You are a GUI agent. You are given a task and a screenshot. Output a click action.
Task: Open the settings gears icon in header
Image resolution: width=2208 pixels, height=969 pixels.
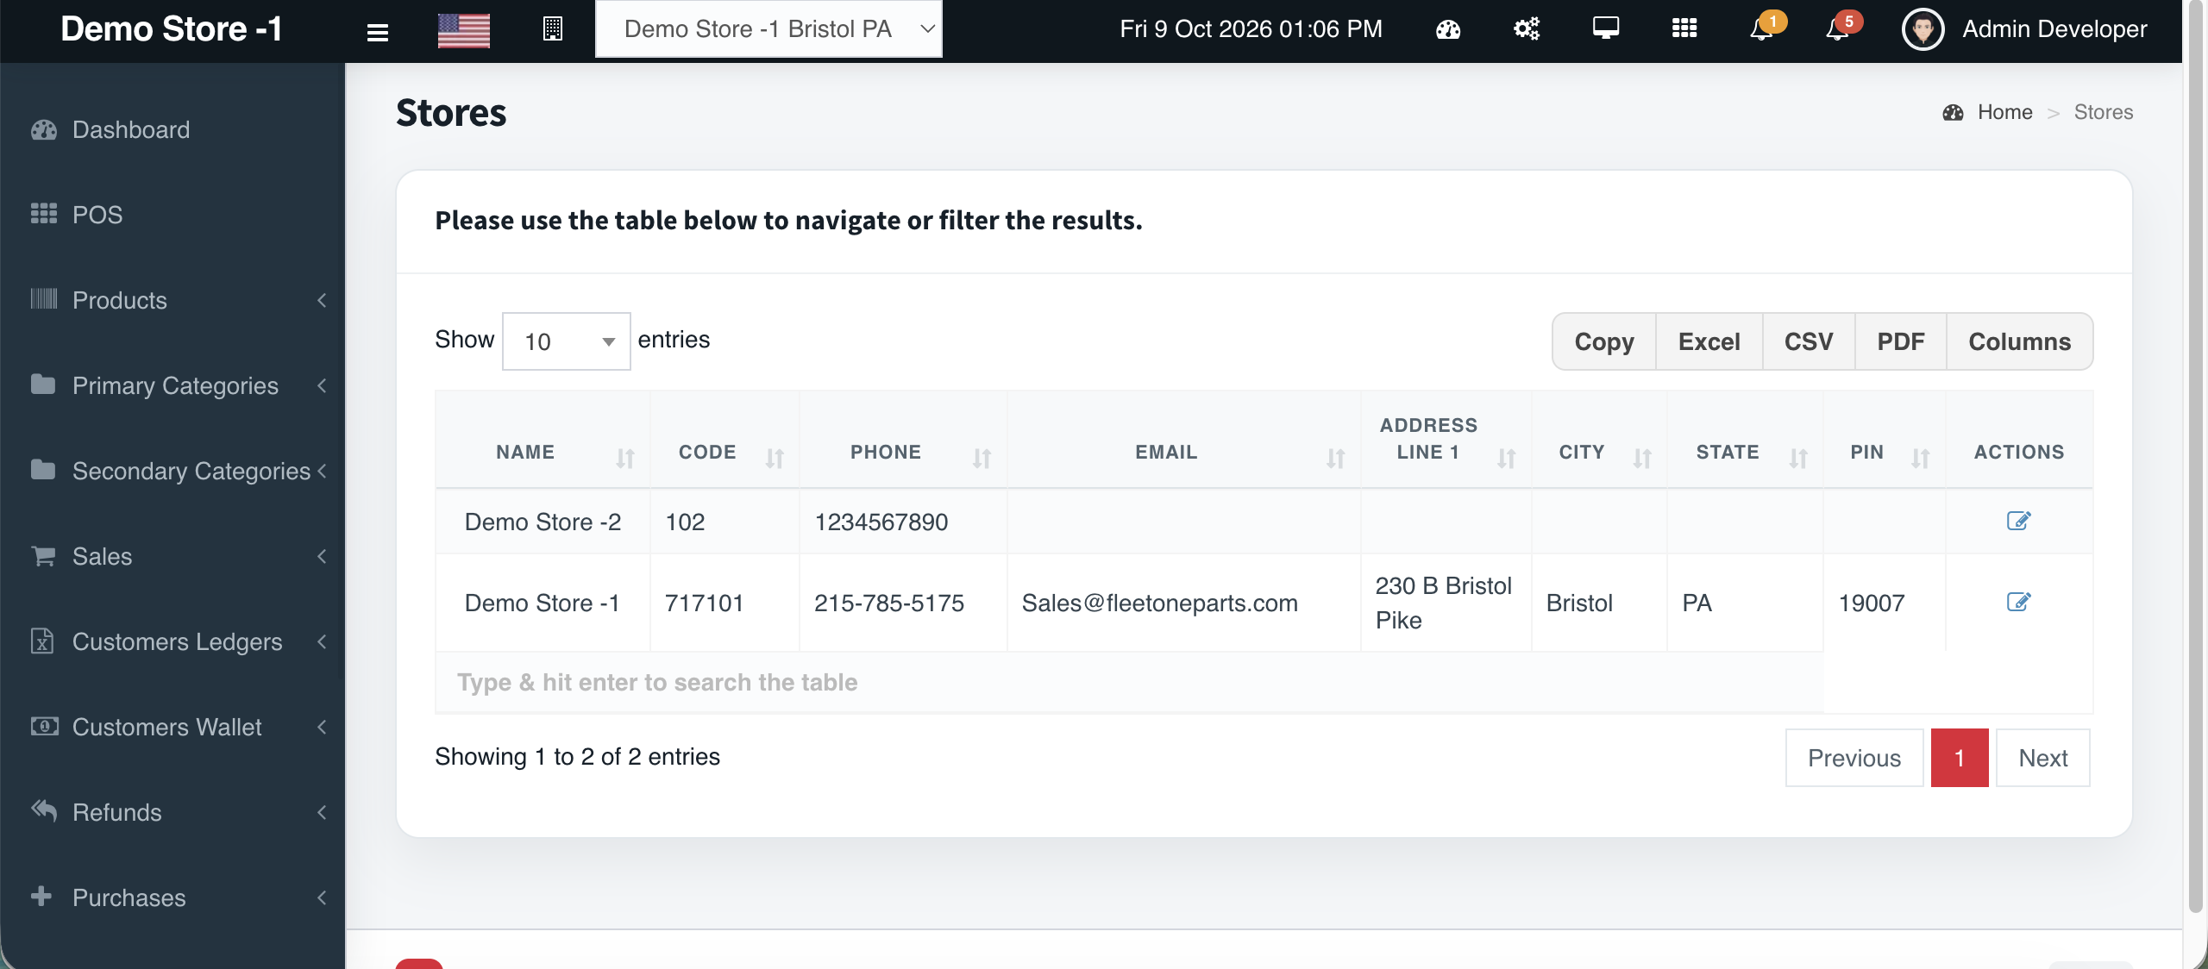coord(1527,29)
